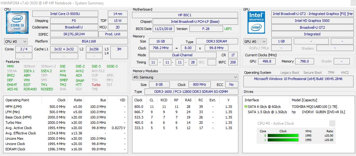
Task: Click the ECC 'No' field
Action: coord(231,84)
